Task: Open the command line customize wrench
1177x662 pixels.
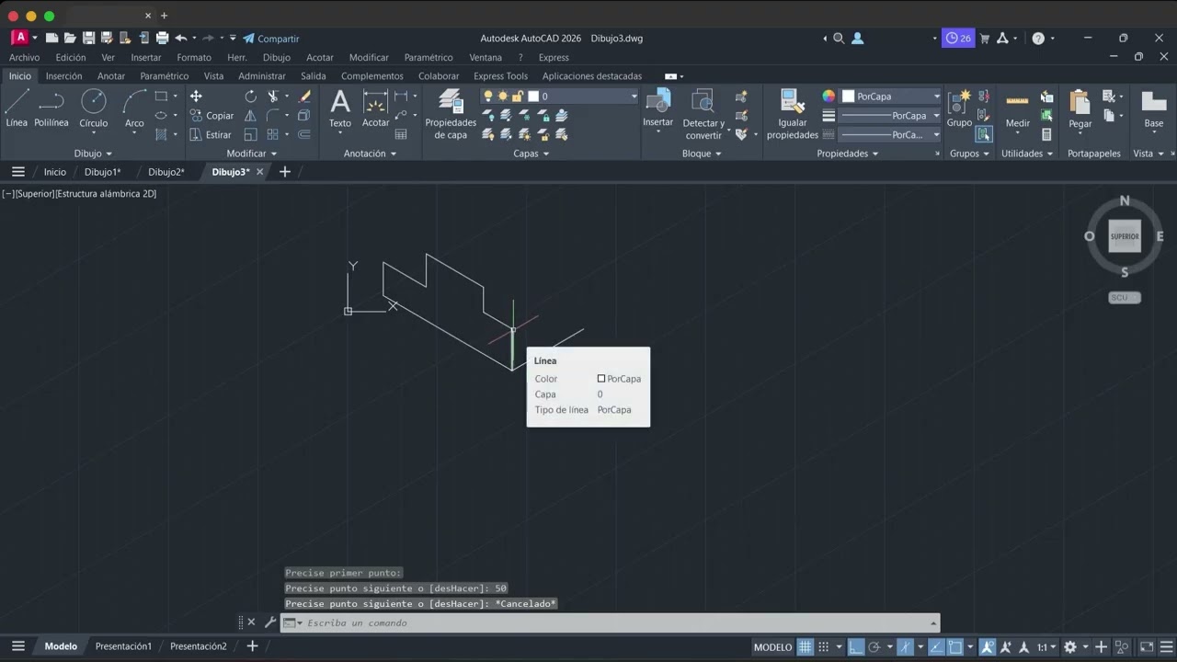Action: 270,622
